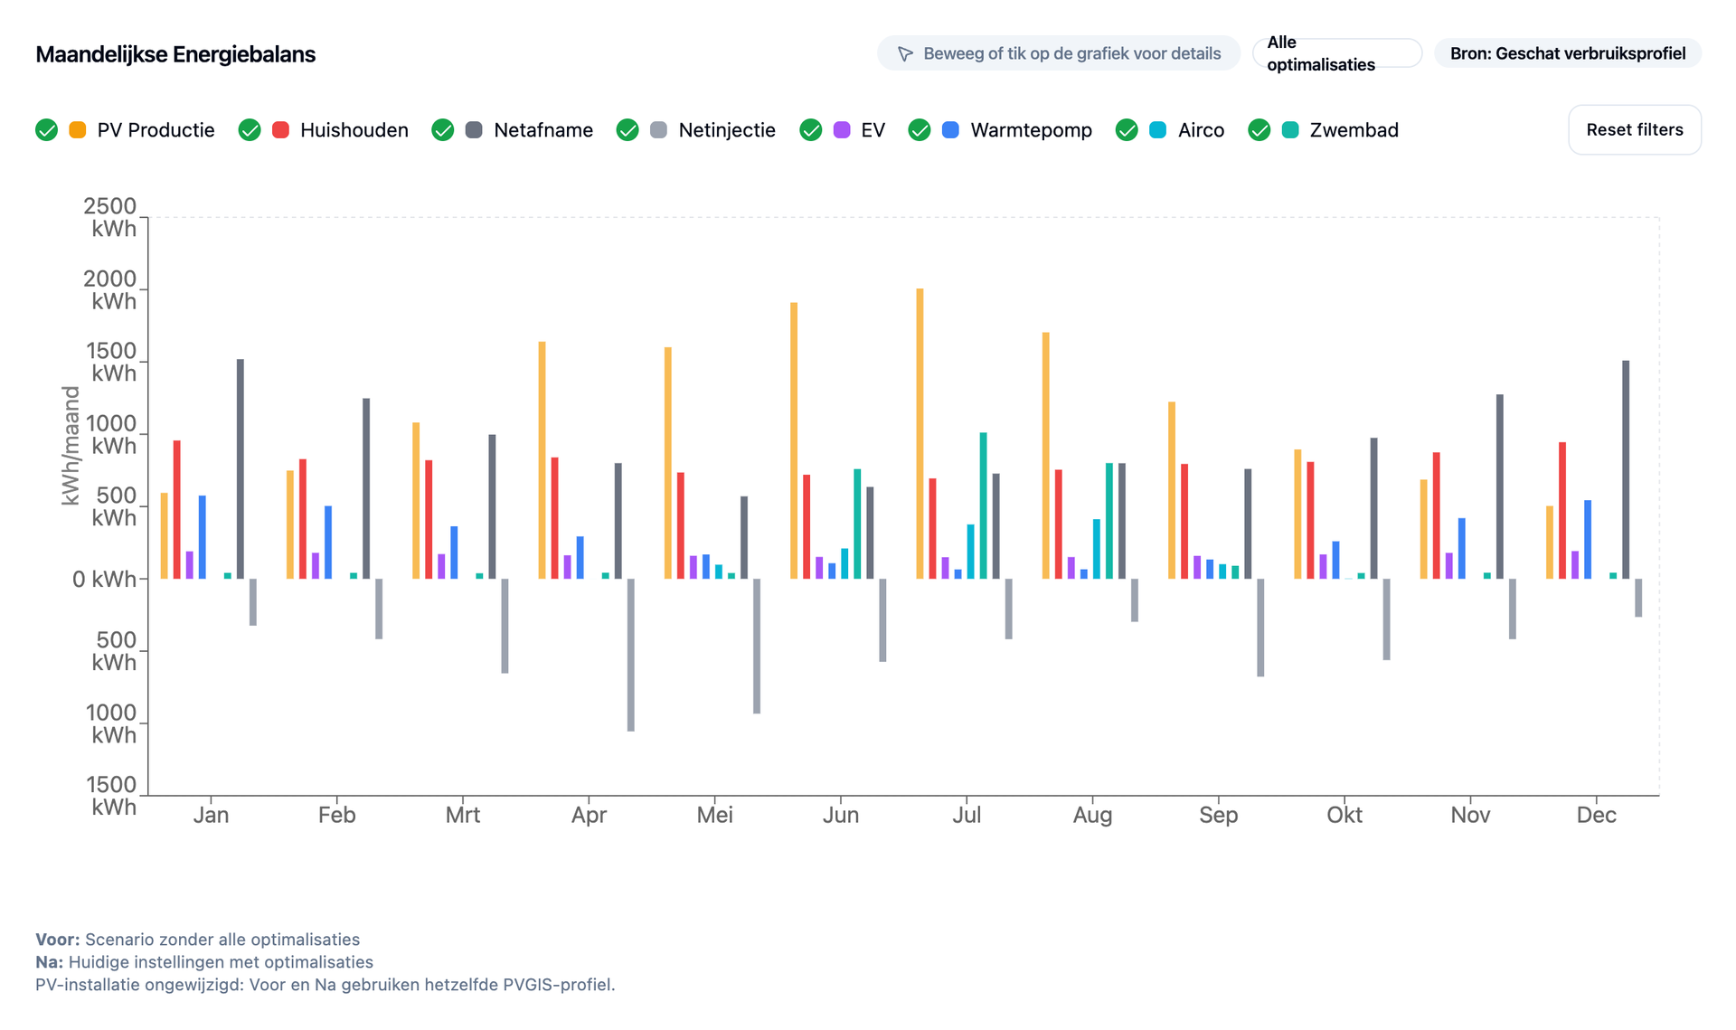Image resolution: width=1736 pixels, height=1030 pixels.
Task: Click the negative Netinjectie bar for Apr
Action: pyautogui.click(x=631, y=655)
